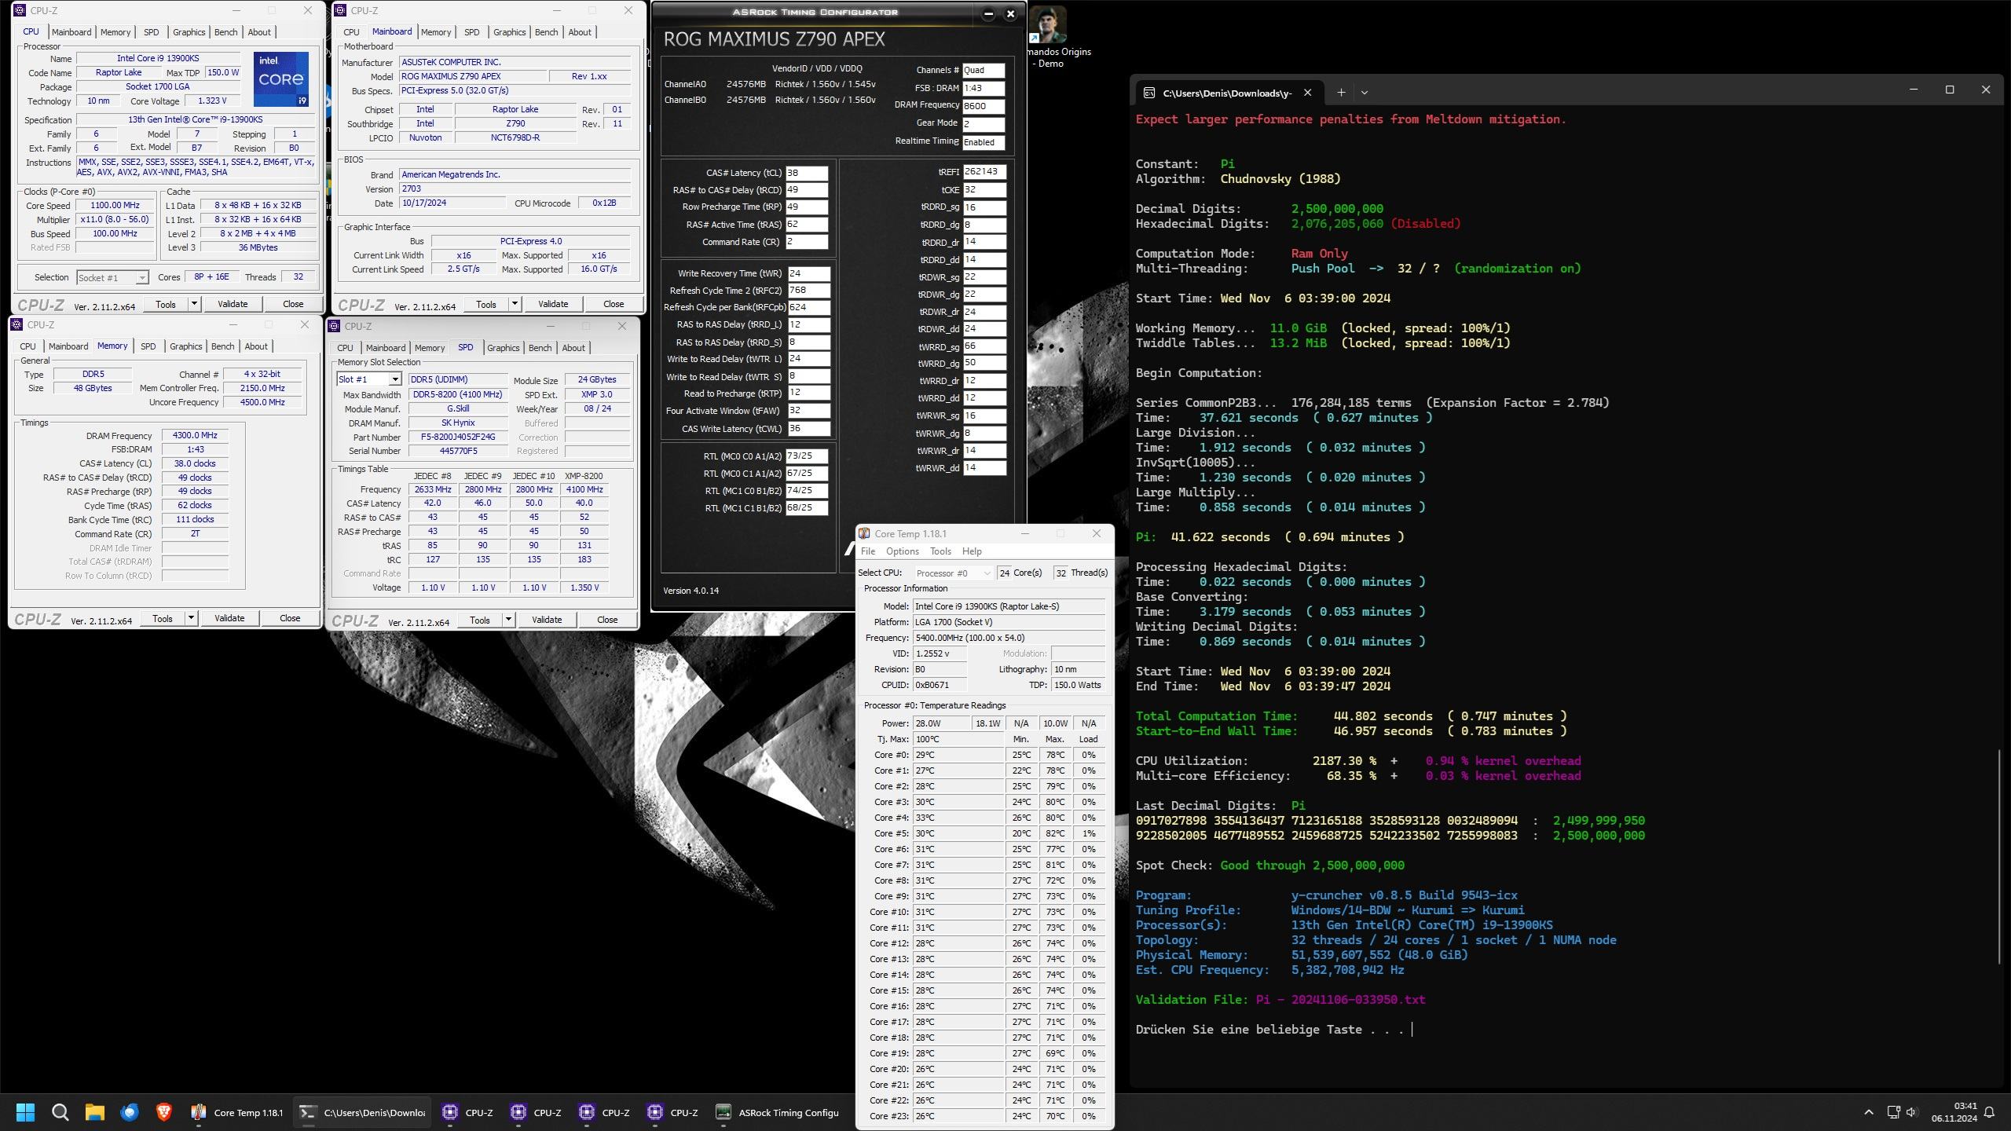Click Tools button in CPU-Z Memory window
The height and width of the screenshot is (1131, 2011).
163,618
